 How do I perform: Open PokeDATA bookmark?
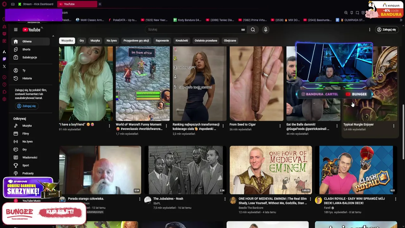tap(122, 20)
